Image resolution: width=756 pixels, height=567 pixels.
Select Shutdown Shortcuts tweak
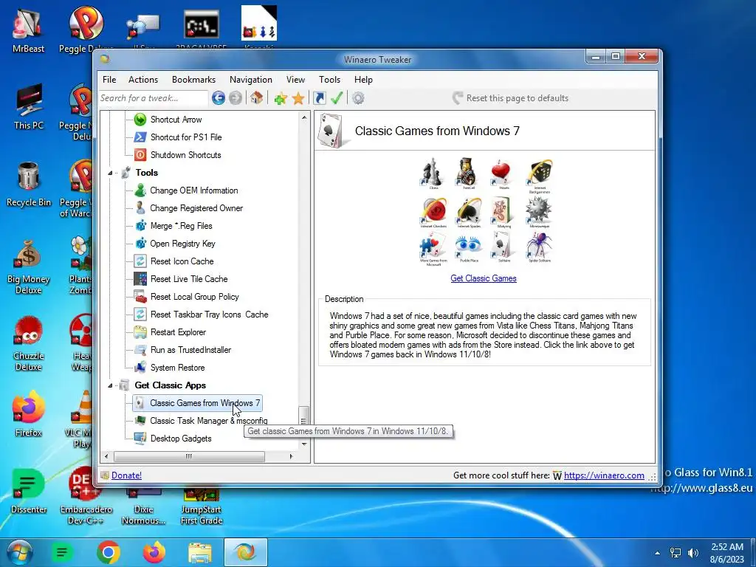[x=185, y=155]
